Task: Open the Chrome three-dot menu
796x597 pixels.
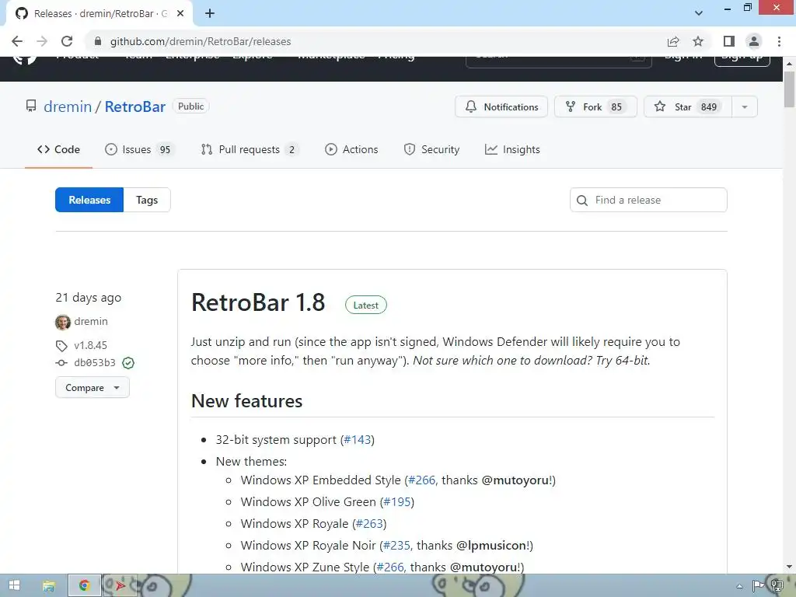Action: [x=779, y=42]
